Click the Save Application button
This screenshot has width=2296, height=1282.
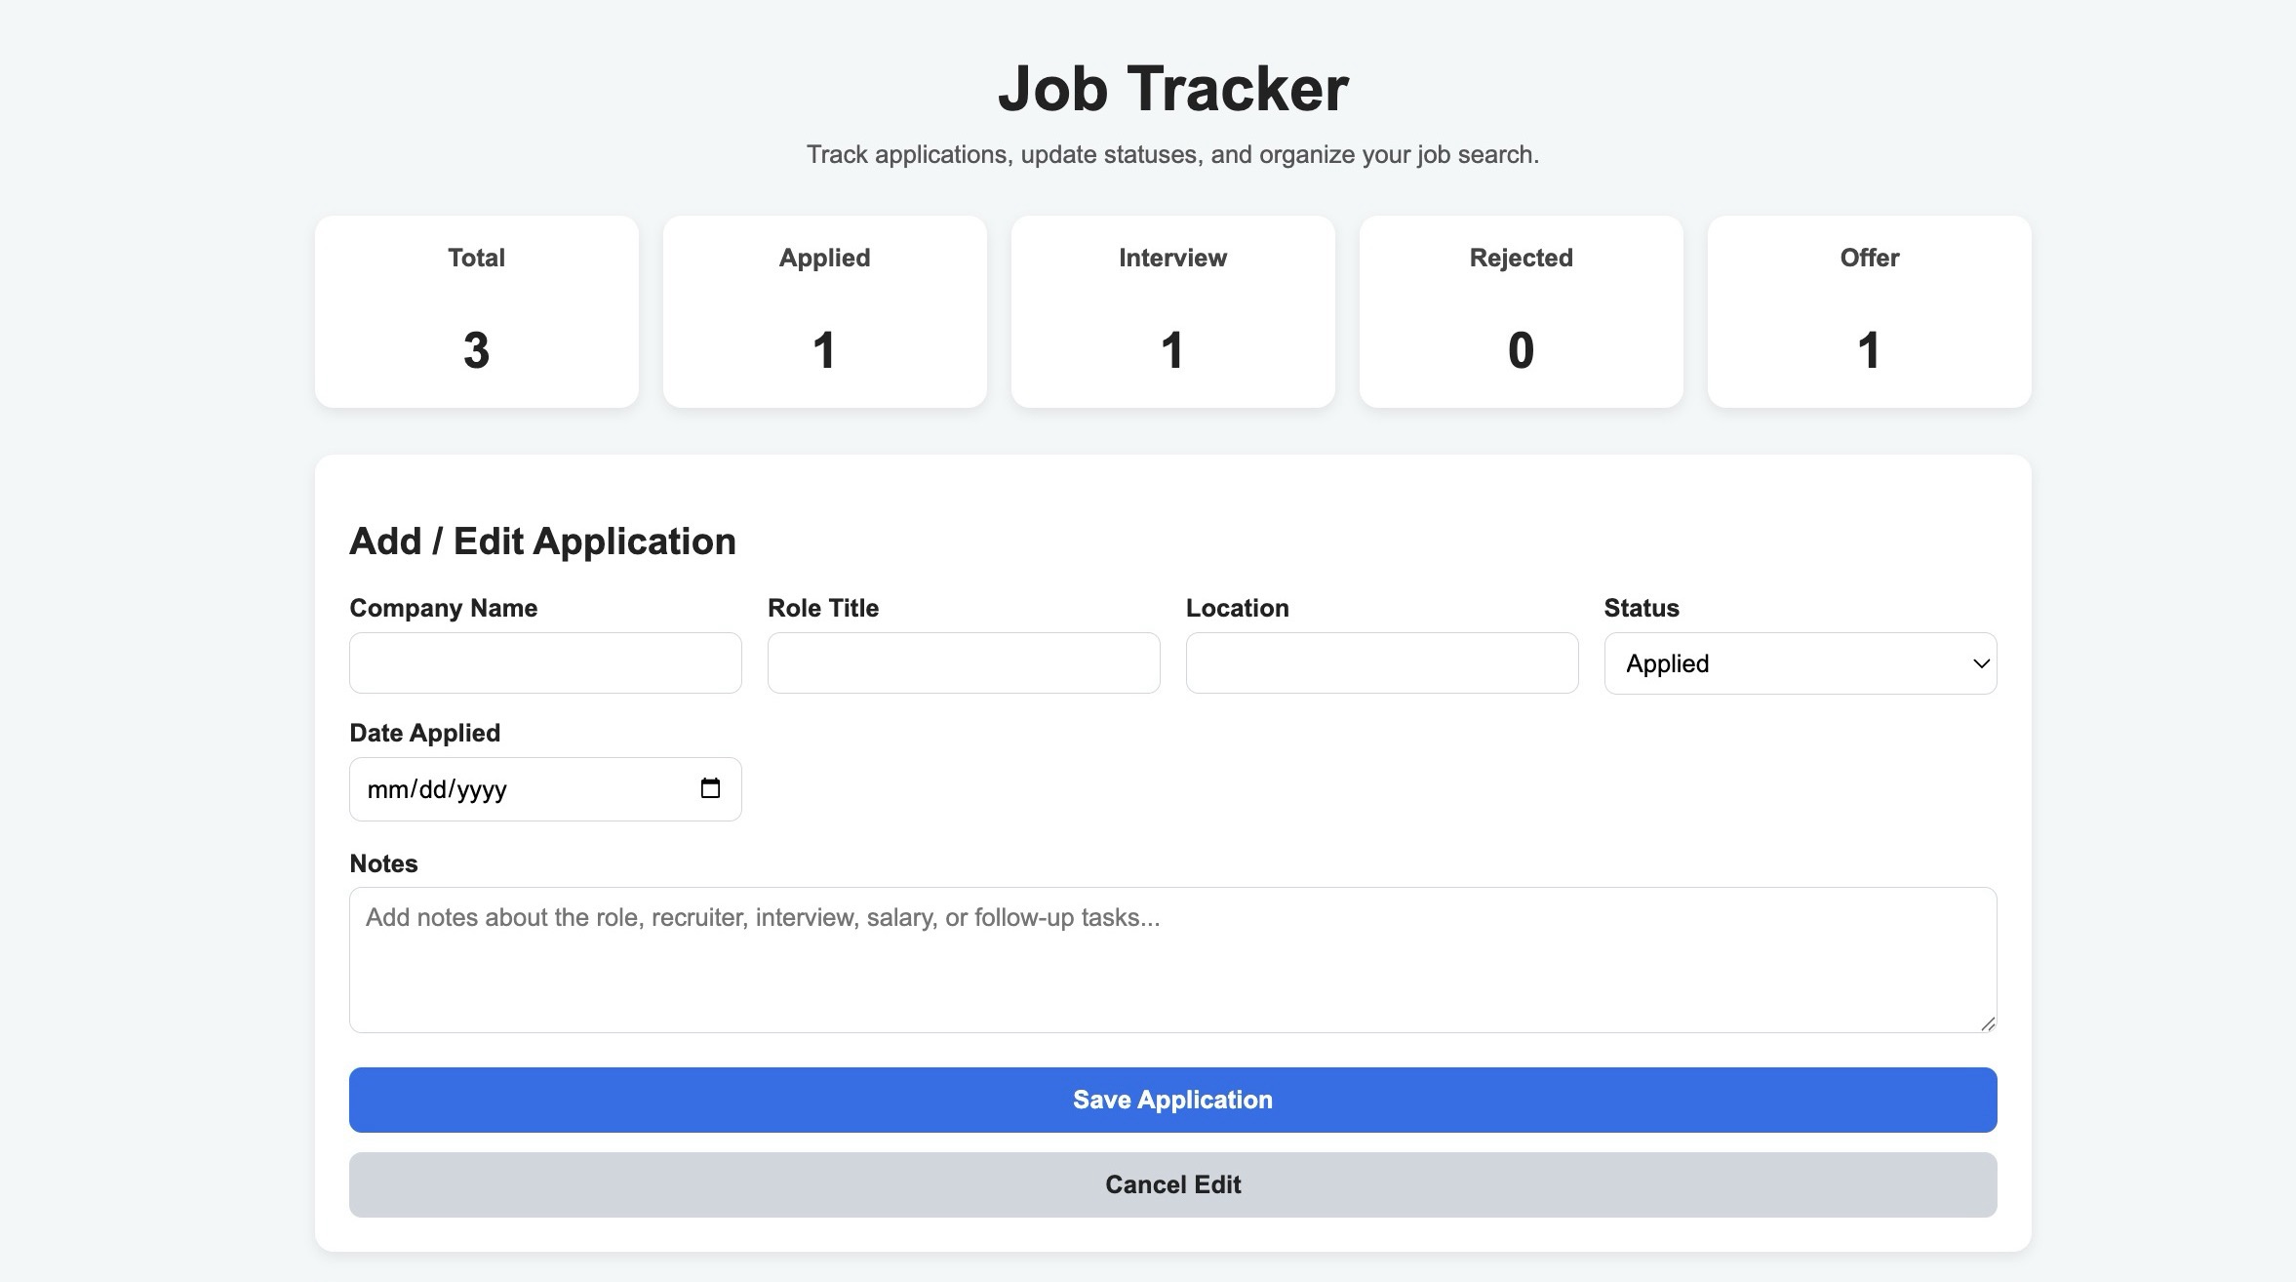click(x=1171, y=1100)
